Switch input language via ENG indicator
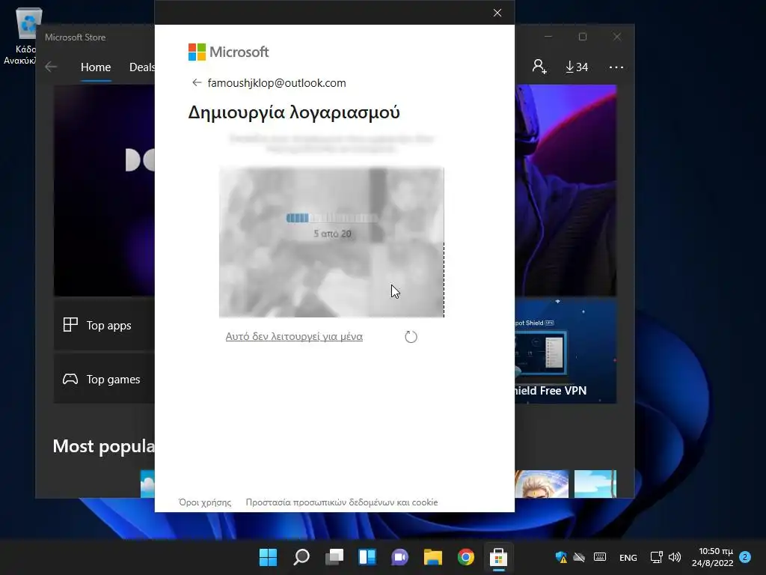Screen dimensions: 766x575 point(628,557)
